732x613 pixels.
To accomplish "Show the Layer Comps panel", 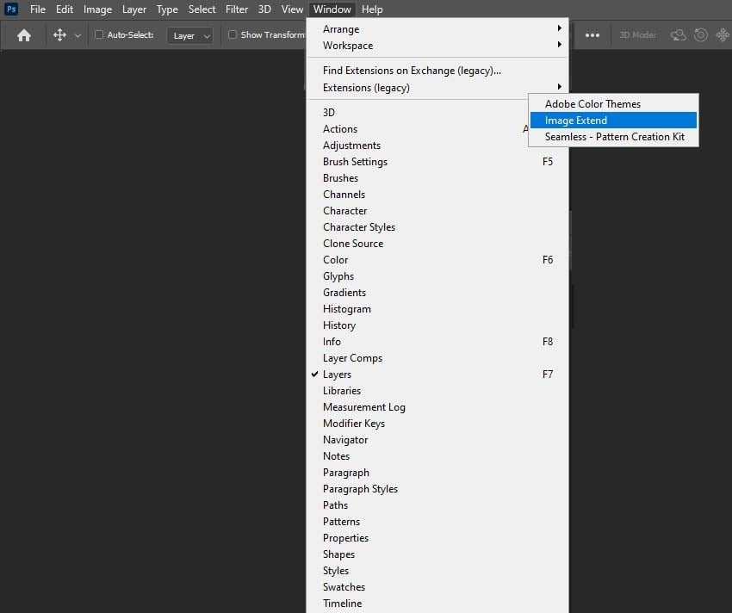I will coord(437,357).
